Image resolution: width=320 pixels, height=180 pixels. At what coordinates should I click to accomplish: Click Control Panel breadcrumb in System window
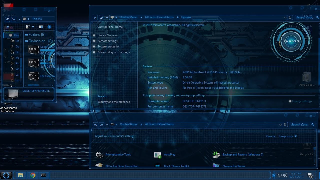click(128, 17)
